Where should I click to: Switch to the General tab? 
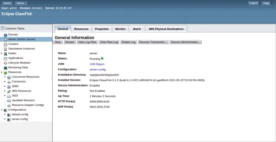click(63, 29)
